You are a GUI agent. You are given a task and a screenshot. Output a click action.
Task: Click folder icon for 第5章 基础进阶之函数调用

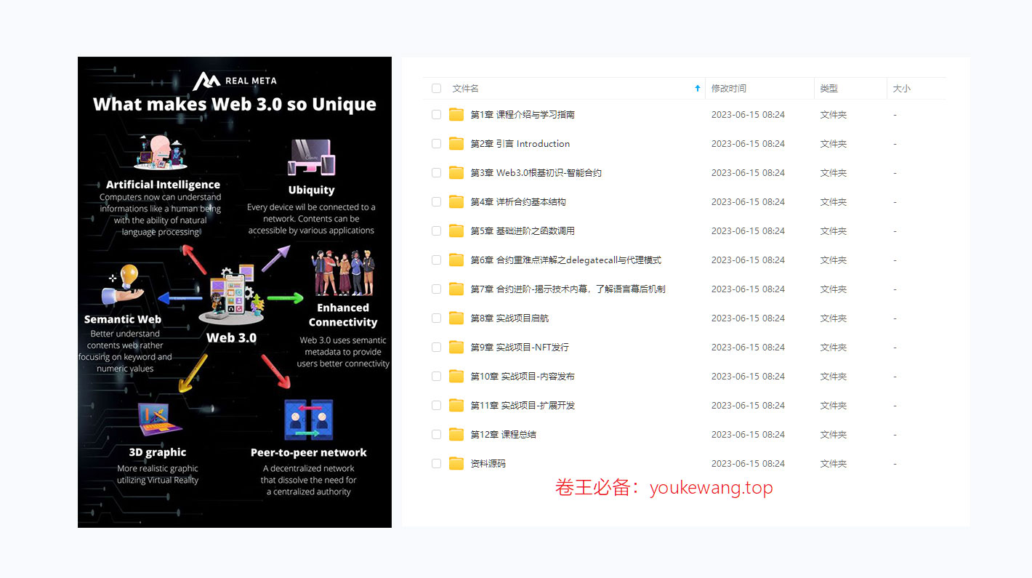point(456,230)
